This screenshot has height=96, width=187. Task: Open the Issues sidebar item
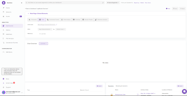coord(8,16)
